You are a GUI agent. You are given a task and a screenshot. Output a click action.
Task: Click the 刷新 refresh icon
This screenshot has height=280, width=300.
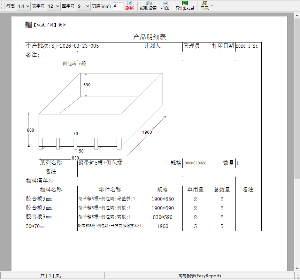129,3
